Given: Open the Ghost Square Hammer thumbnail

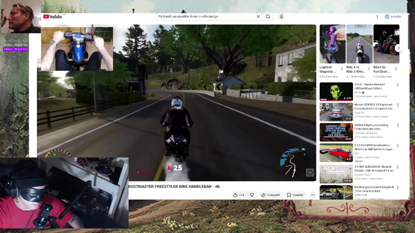Looking at the screenshot, I should (336, 92).
